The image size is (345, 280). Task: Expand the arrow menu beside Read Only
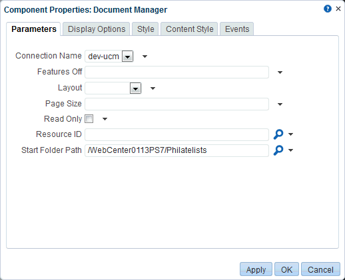point(105,119)
